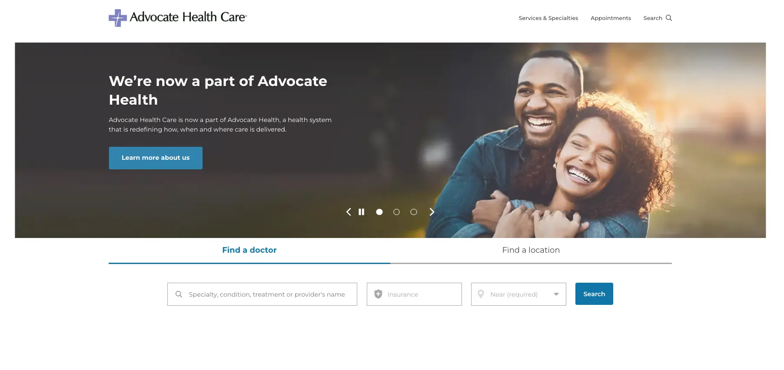Select the Find a doctor tab
The height and width of the screenshot is (370, 784).
[x=249, y=251]
